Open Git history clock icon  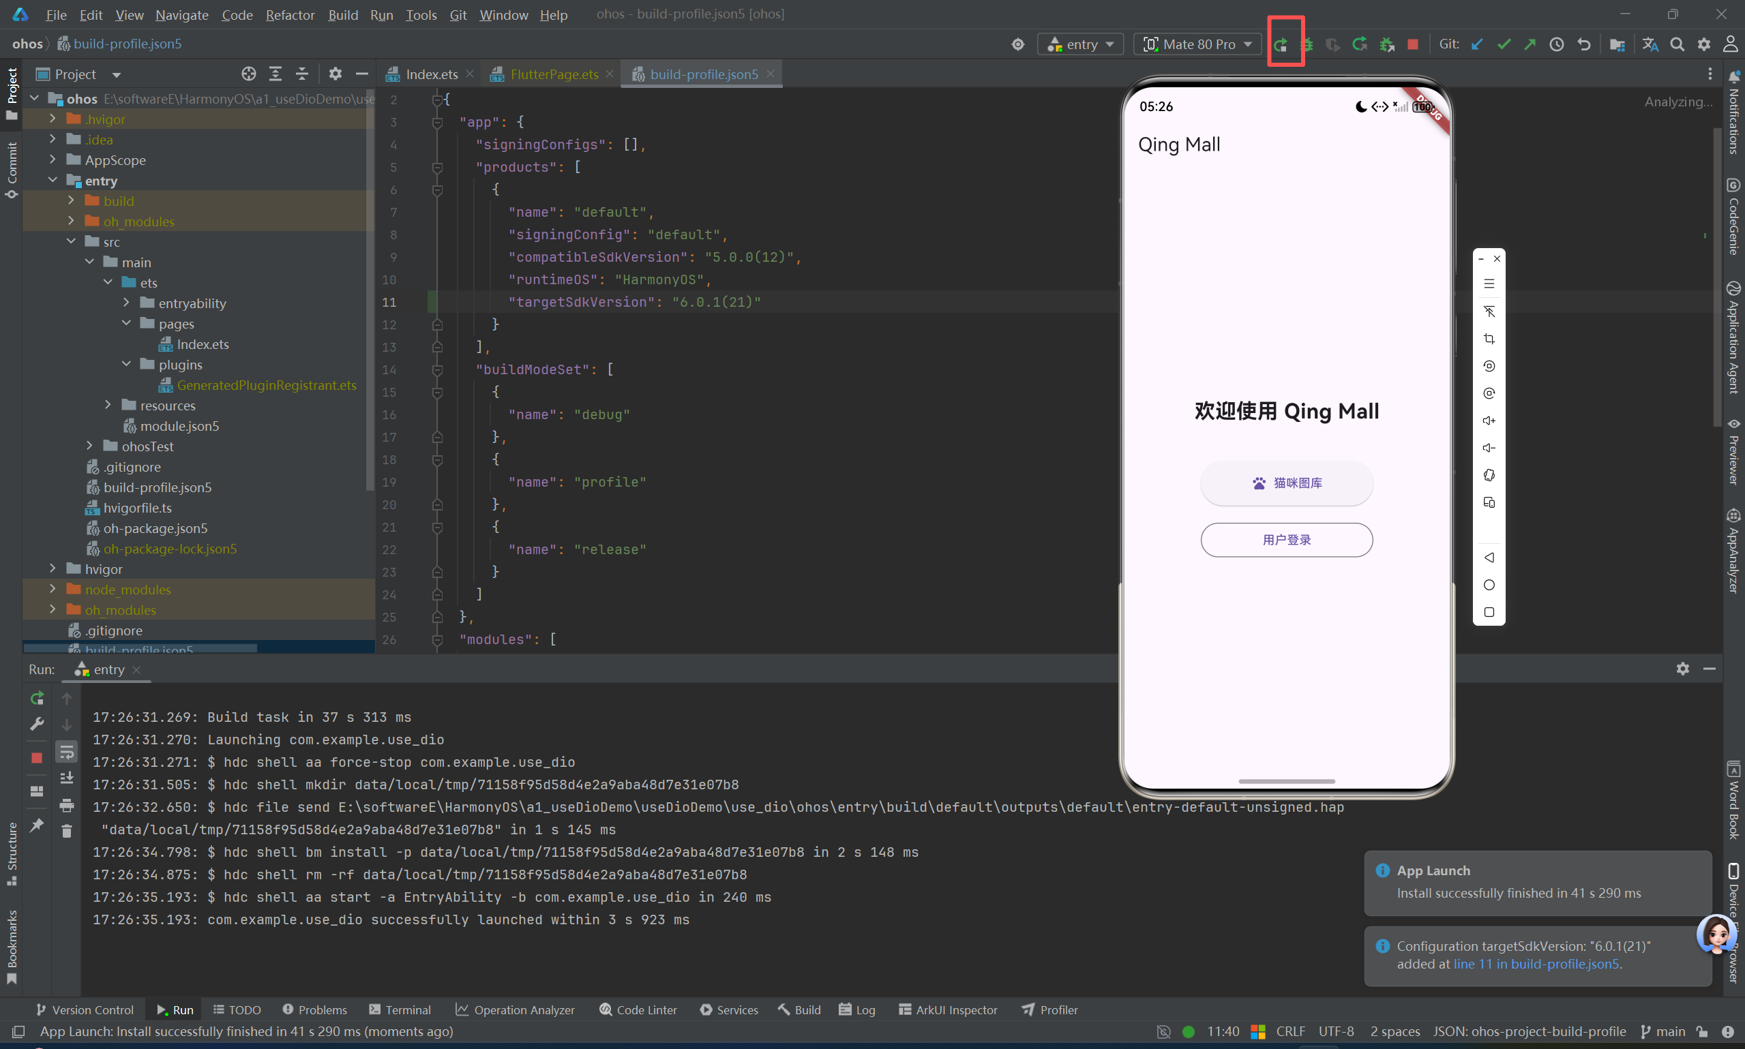tap(1556, 44)
